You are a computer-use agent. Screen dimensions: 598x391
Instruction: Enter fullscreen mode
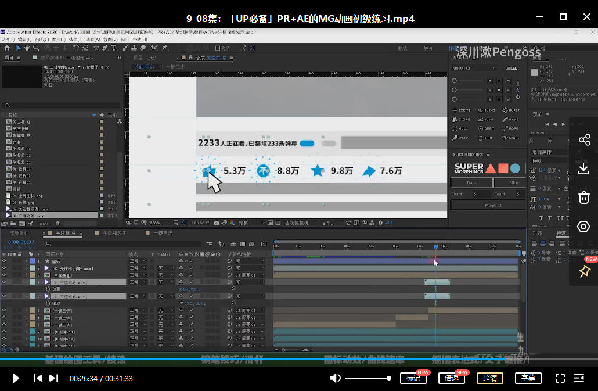[560, 378]
